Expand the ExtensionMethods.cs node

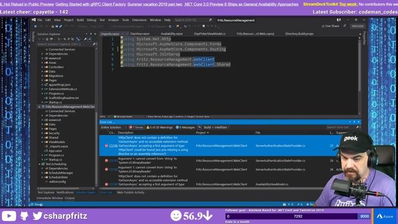tap(42, 89)
